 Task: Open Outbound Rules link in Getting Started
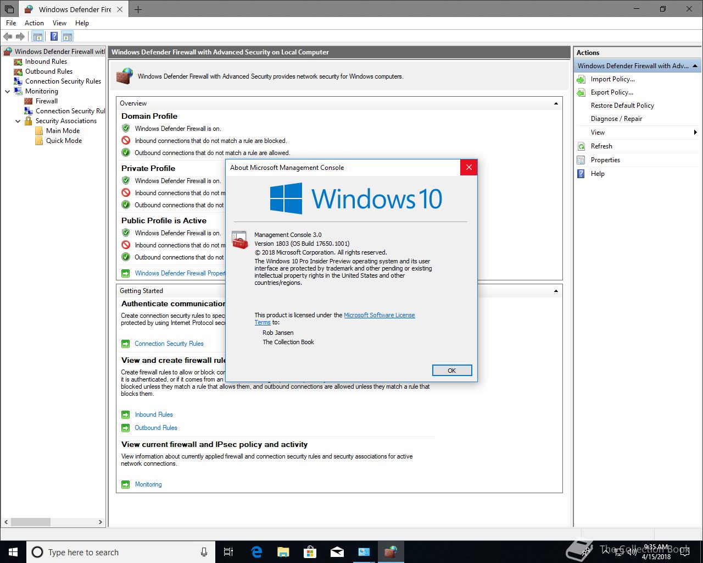pos(156,428)
